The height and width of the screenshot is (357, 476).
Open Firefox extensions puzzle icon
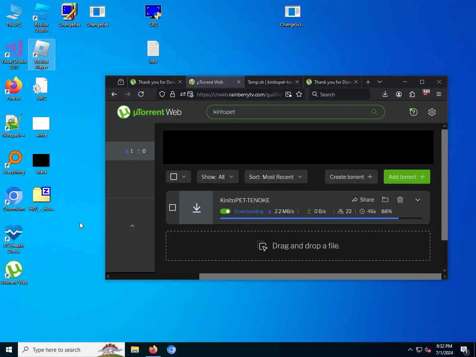click(412, 94)
